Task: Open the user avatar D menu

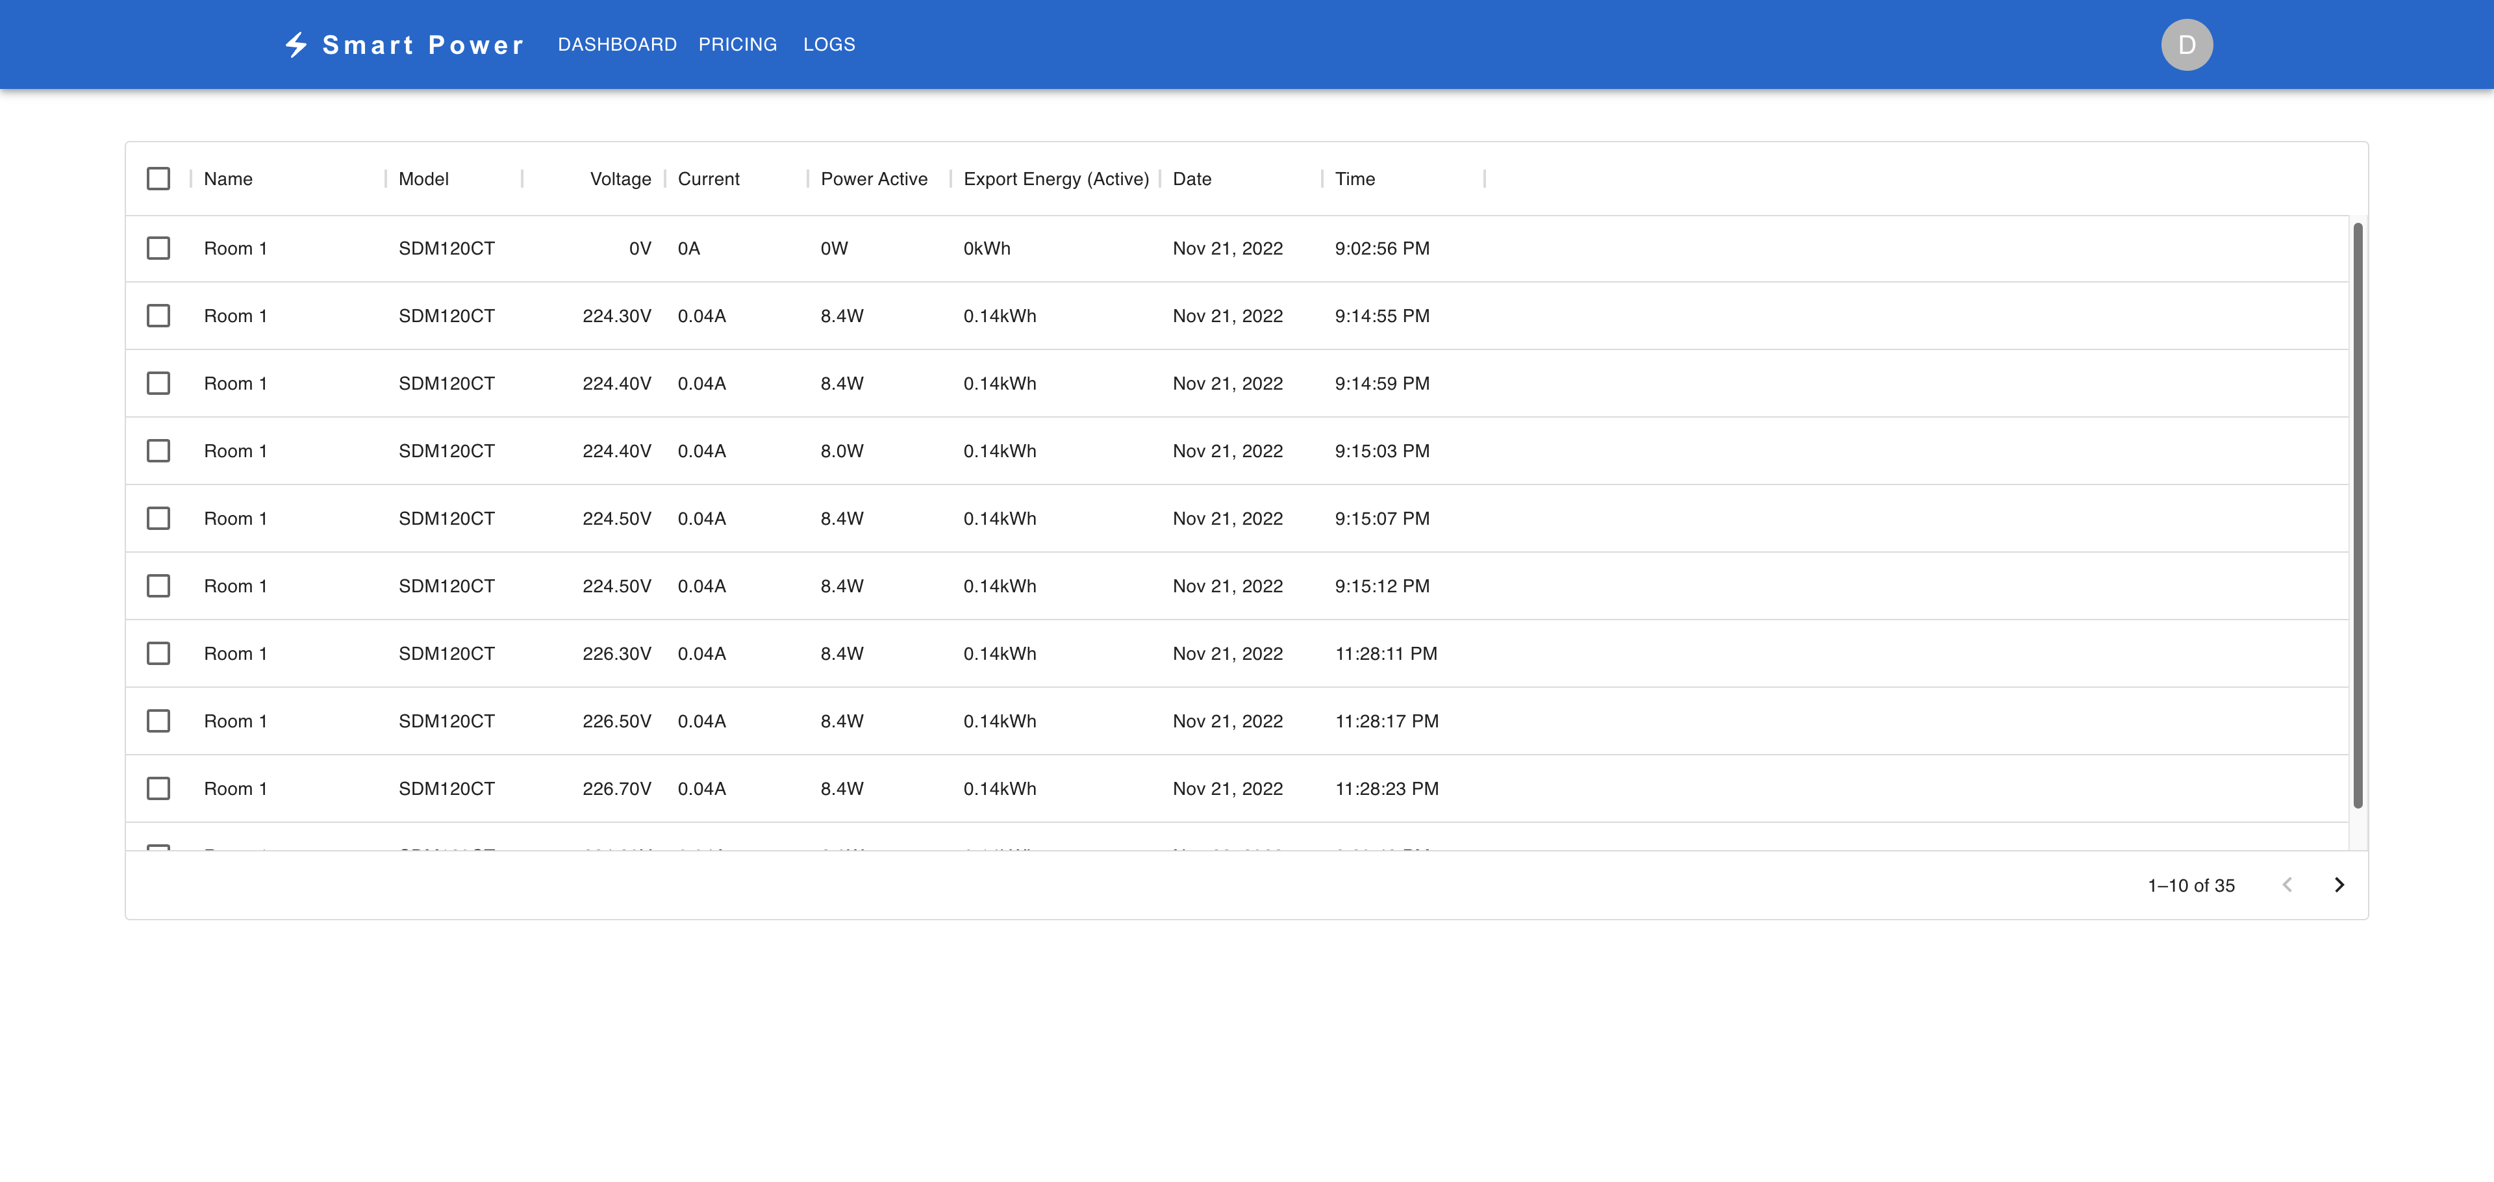Action: (x=2186, y=45)
